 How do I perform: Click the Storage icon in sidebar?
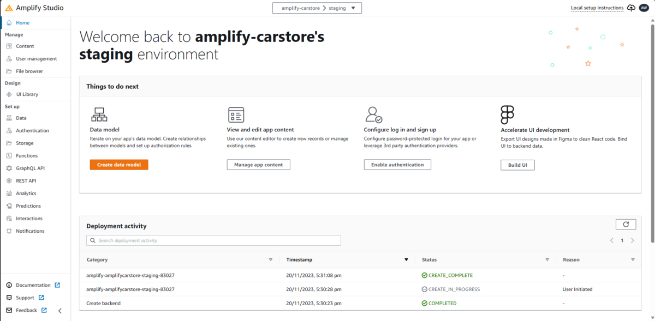[9, 143]
